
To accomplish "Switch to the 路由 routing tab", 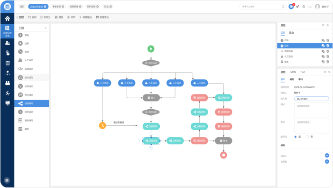I will click(x=291, y=33).
